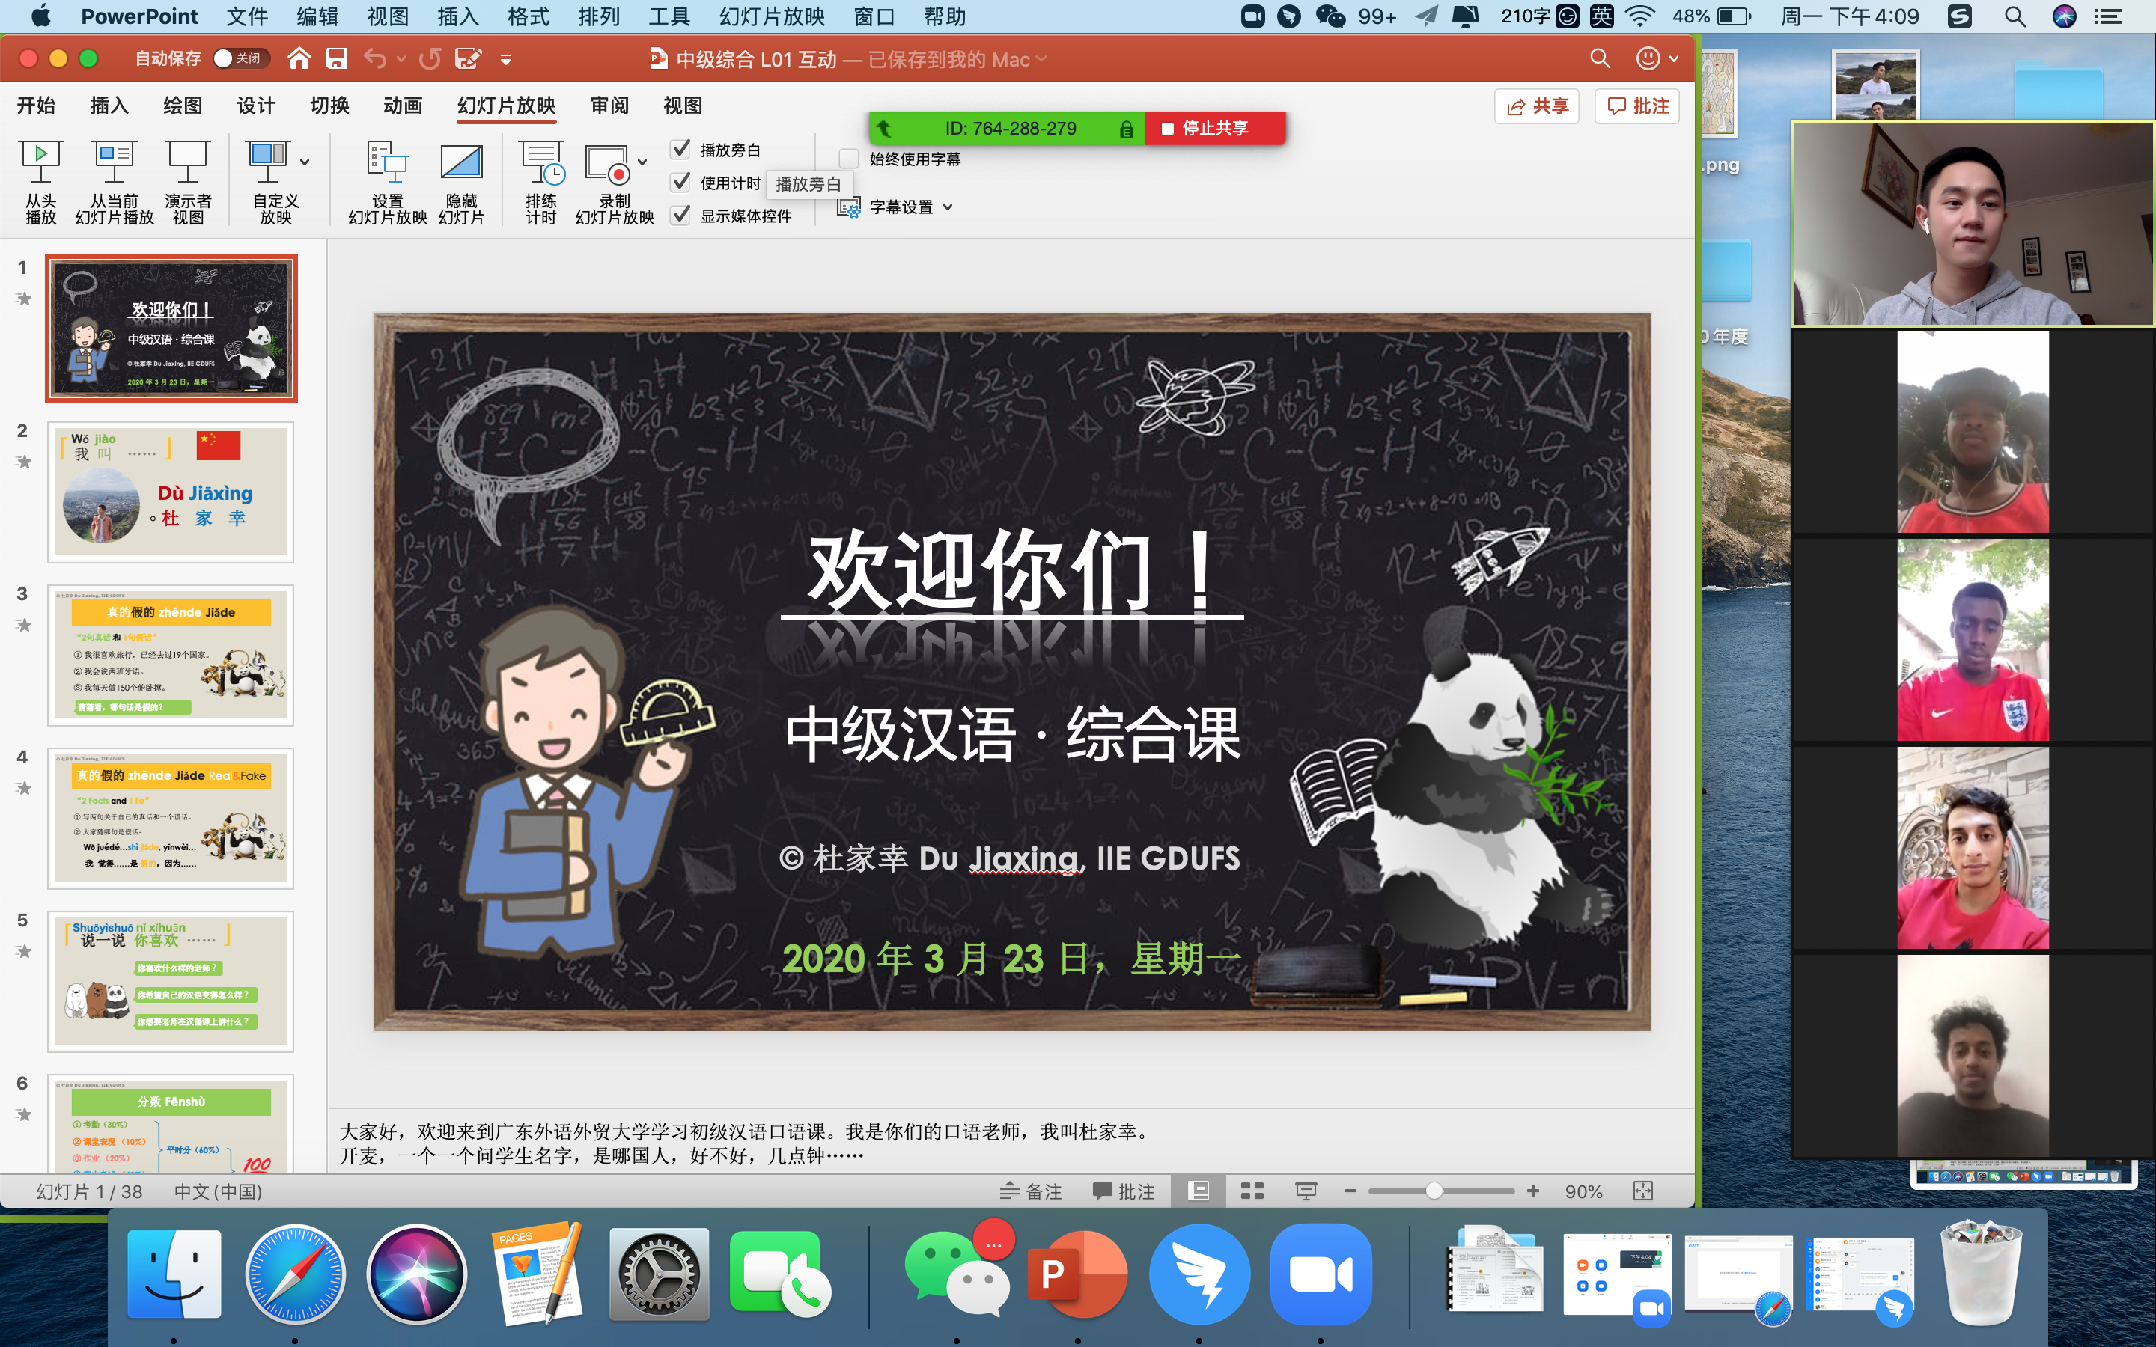The image size is (2156, 1347).
Task: Click zoom in plus icon
Action: [x=1533, y=1191]
